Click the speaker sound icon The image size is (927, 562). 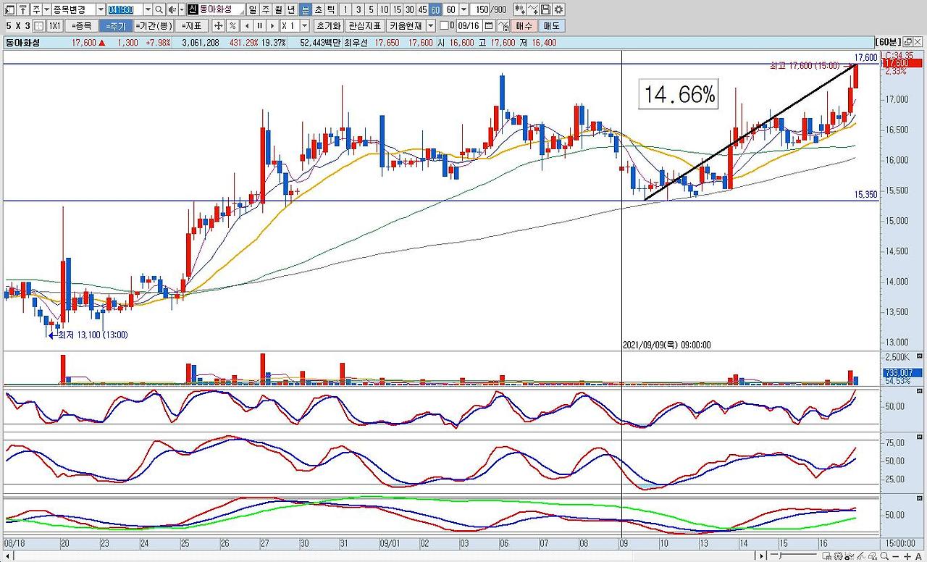172,9
